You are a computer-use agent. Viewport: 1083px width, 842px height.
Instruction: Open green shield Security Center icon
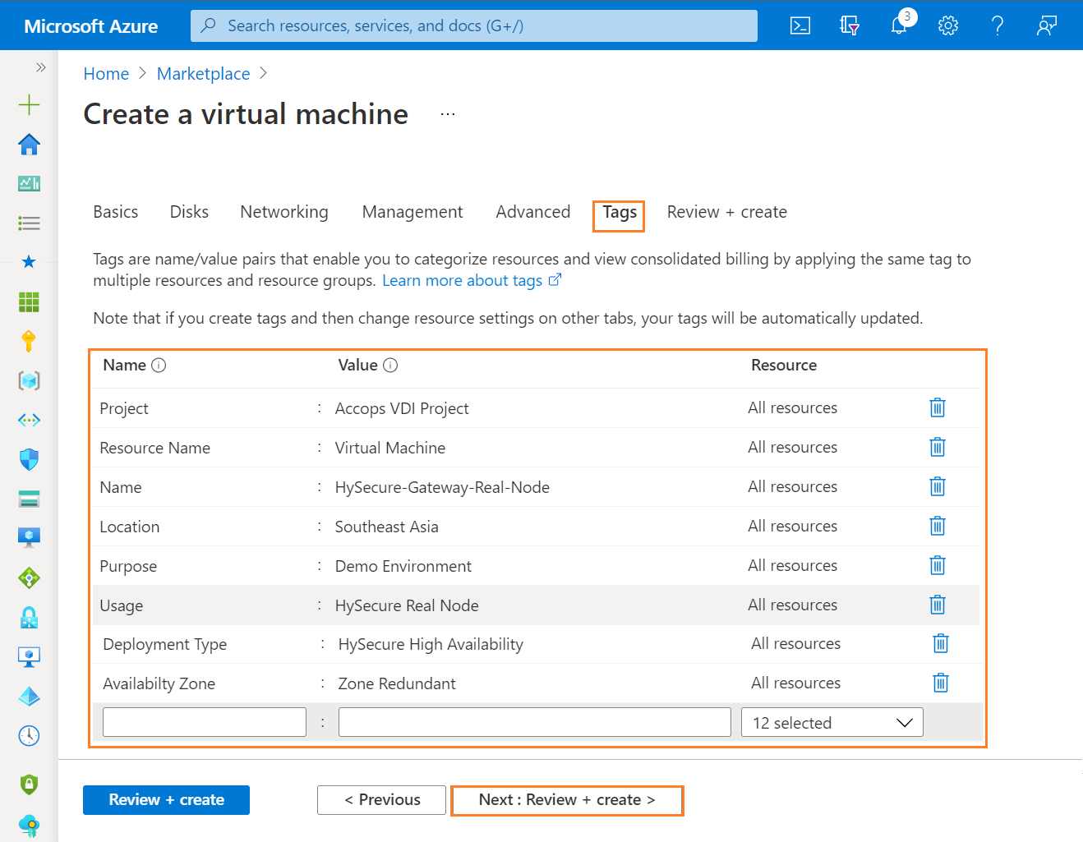tap(29, 784)
